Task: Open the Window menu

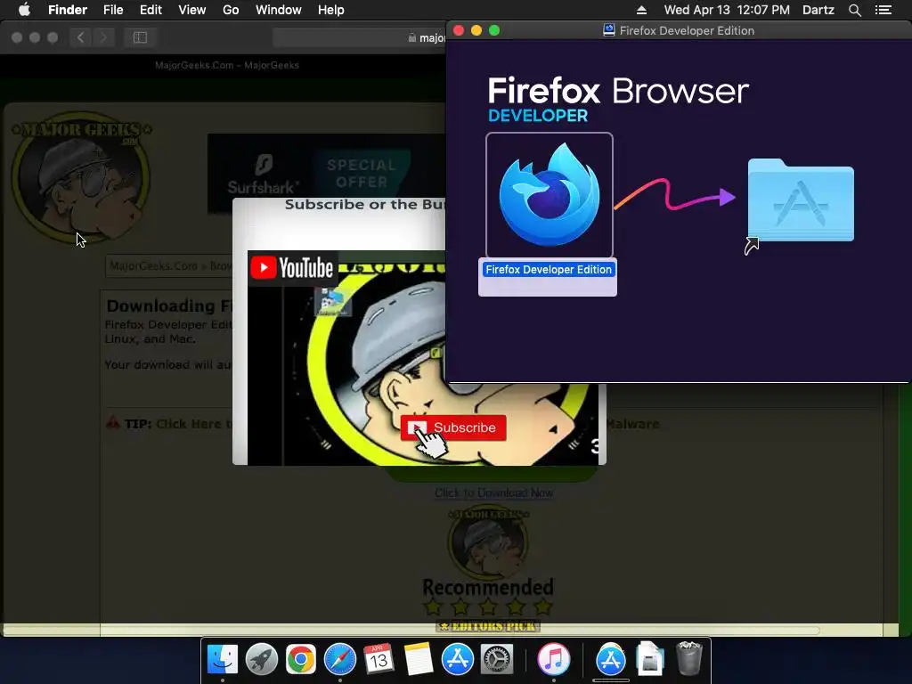Action: tap(279, 10)
